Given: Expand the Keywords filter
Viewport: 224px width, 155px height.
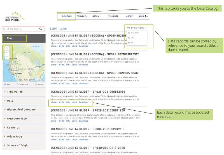Looking at the screenshot, I should 24,127.
